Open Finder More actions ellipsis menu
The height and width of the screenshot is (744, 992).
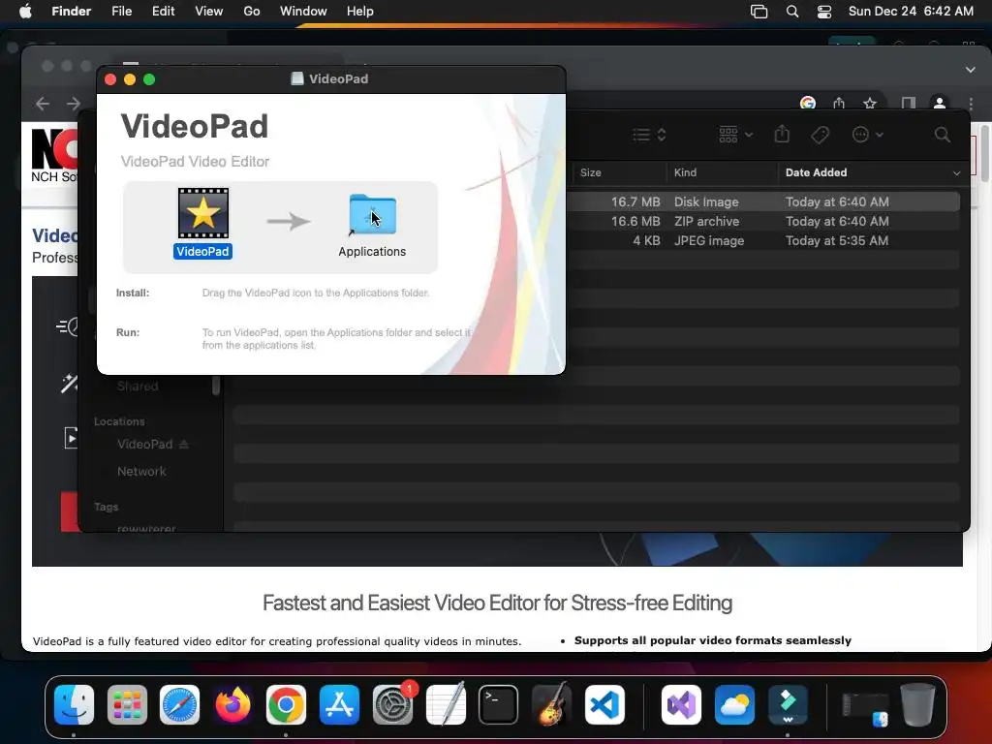(867, 135)
